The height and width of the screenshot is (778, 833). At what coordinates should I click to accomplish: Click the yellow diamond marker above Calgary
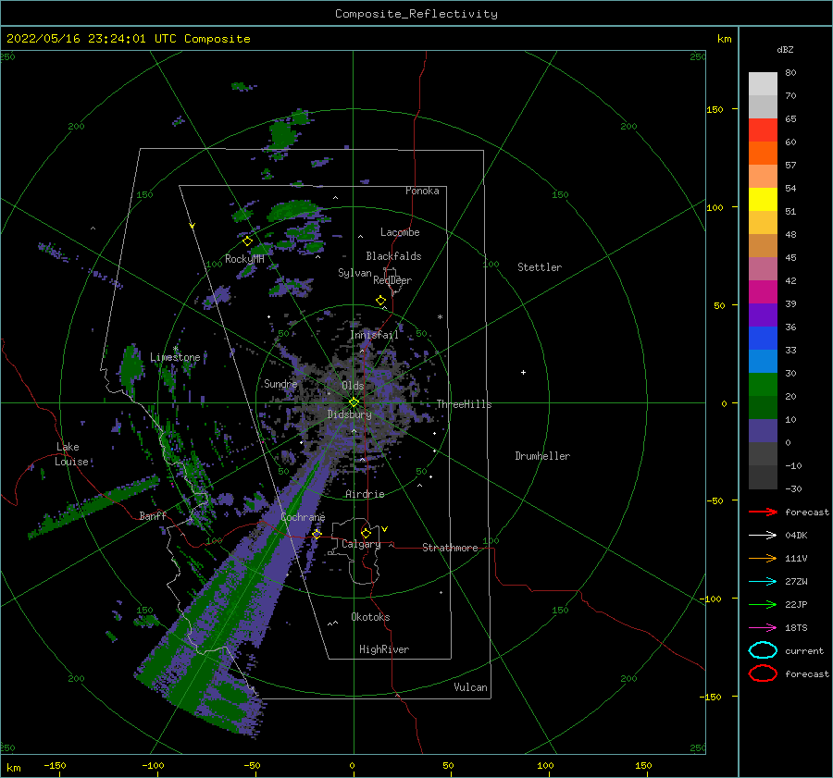pos(366,533)
